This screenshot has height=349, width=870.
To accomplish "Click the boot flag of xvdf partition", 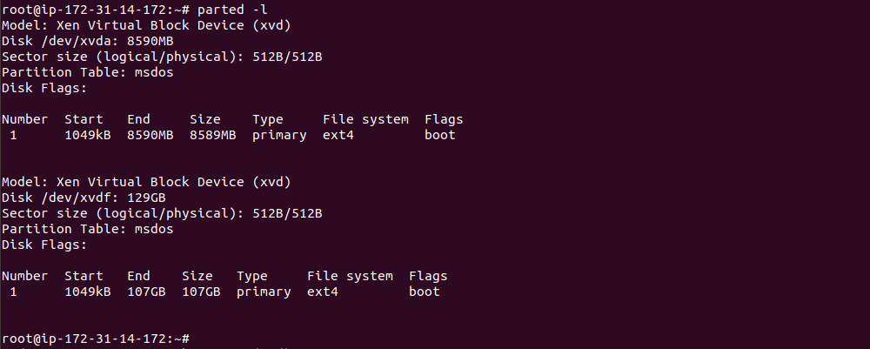I will tap(425, 292).
